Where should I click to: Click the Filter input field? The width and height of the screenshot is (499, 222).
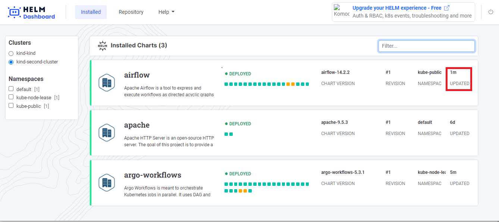[x=426, y=46]
